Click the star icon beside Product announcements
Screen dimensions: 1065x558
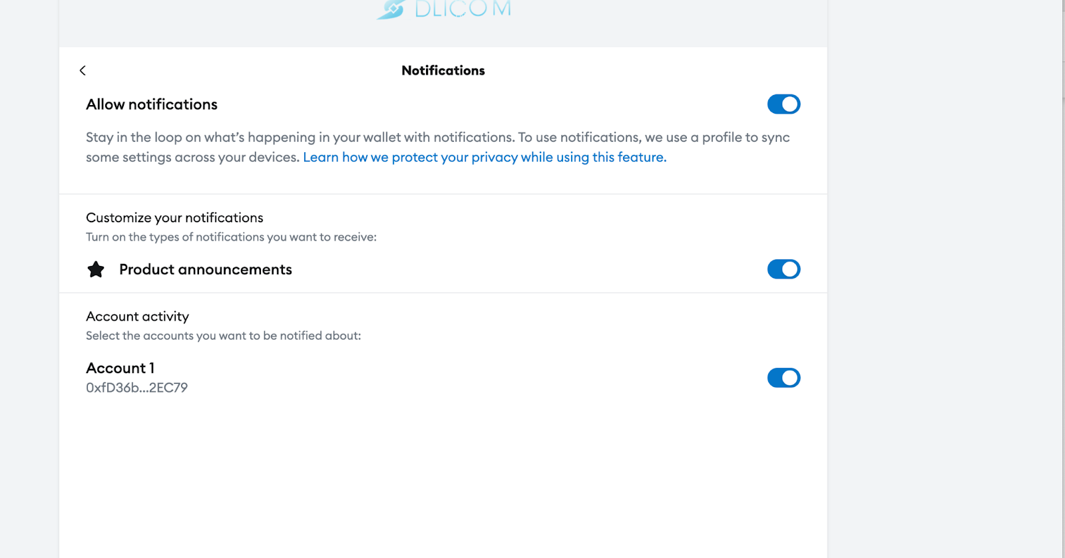click(96, 269)
